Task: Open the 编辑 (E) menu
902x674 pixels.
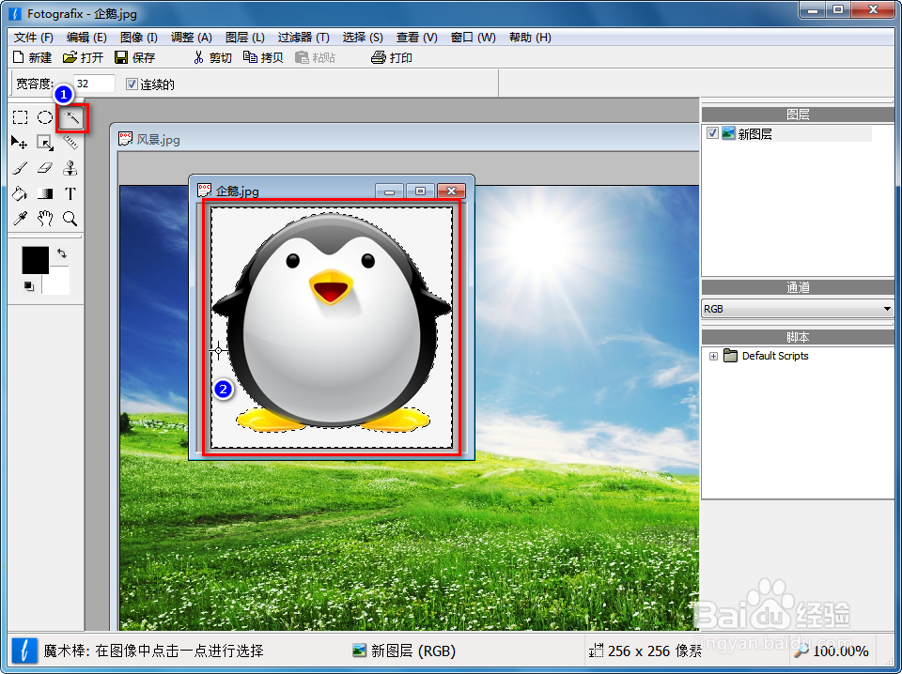Action: [x=86, y=38]
